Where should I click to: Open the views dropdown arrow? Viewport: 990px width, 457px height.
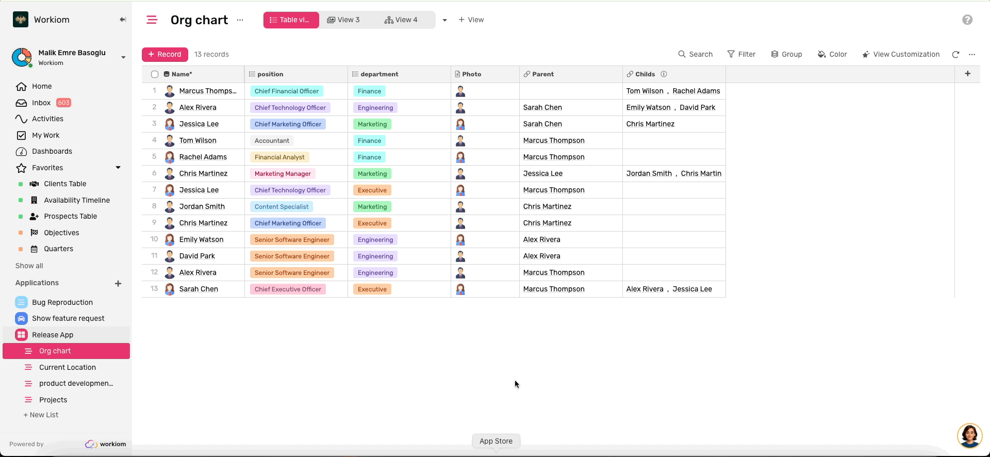click(444, 20)
